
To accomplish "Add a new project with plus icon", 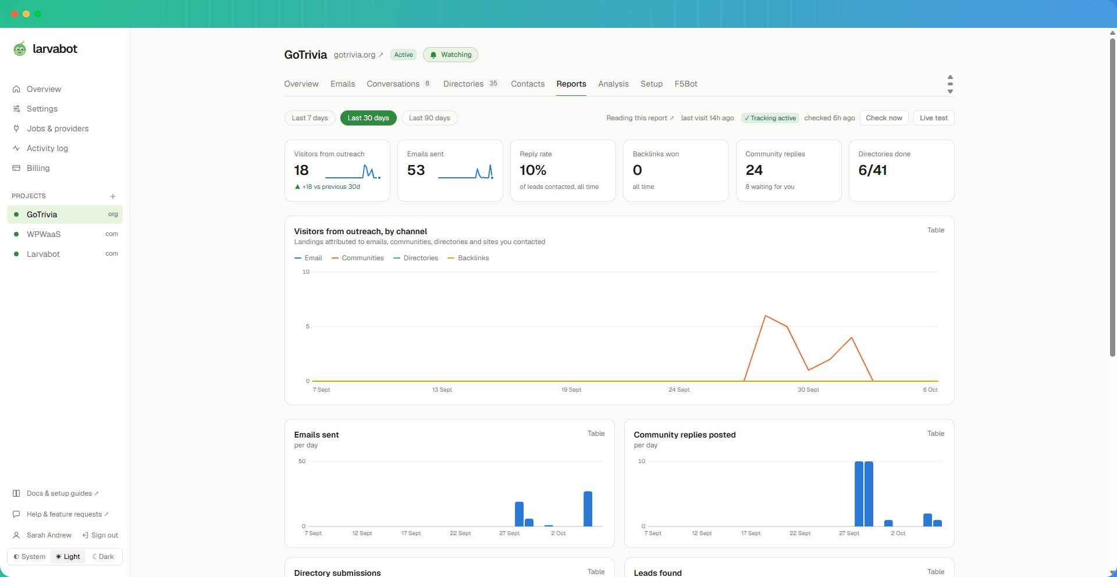I will tap(113, 196).
